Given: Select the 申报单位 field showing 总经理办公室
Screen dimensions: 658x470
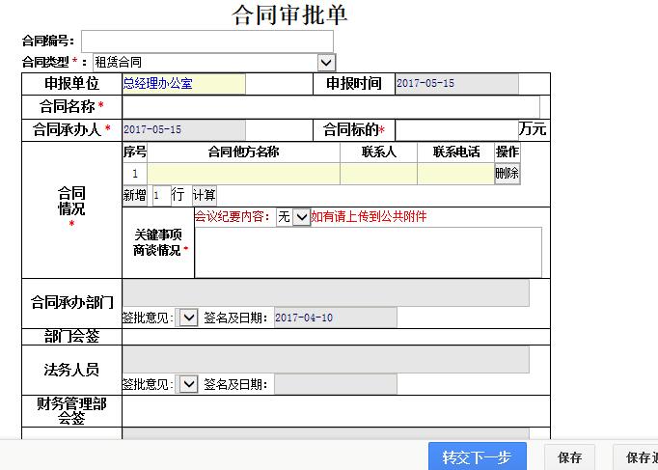Looking at the screenshot, I should click(x=183, y=84).
